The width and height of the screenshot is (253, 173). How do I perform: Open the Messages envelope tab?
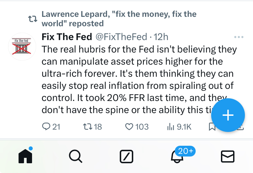(228, 156)
